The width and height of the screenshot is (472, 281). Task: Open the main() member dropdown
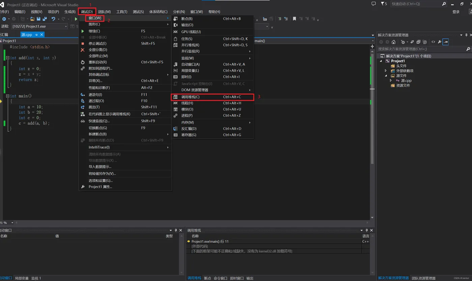click(373, 41)
